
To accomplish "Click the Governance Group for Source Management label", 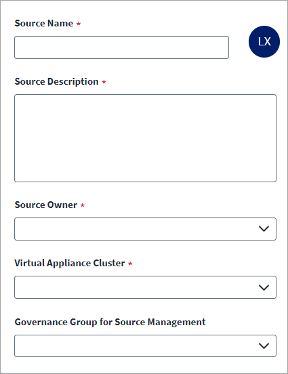I will (x=110, y=322).
